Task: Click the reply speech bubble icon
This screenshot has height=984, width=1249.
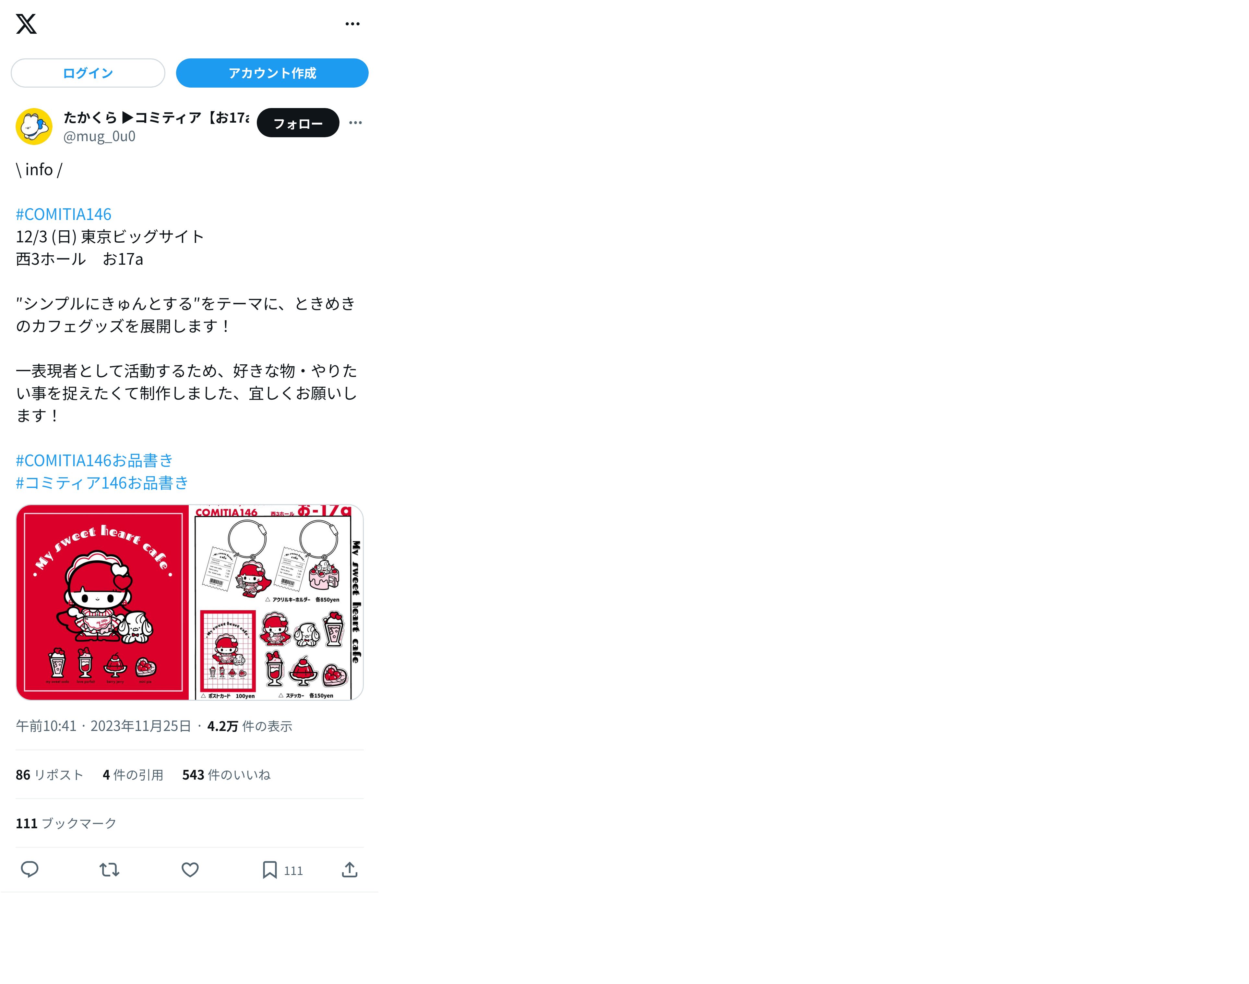Action: (30, 869)
